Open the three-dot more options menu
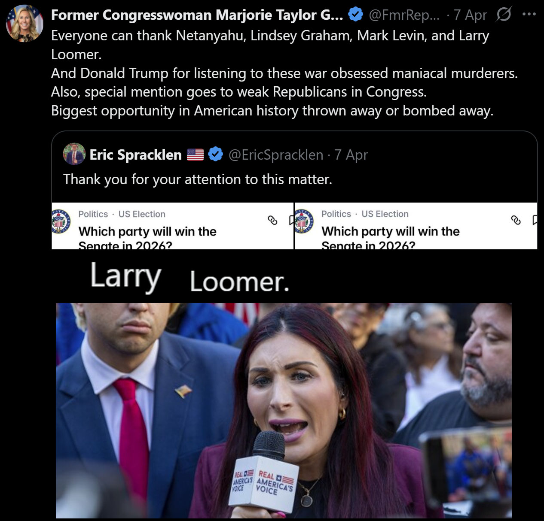544x521 pixels. (x=529, y=14)
